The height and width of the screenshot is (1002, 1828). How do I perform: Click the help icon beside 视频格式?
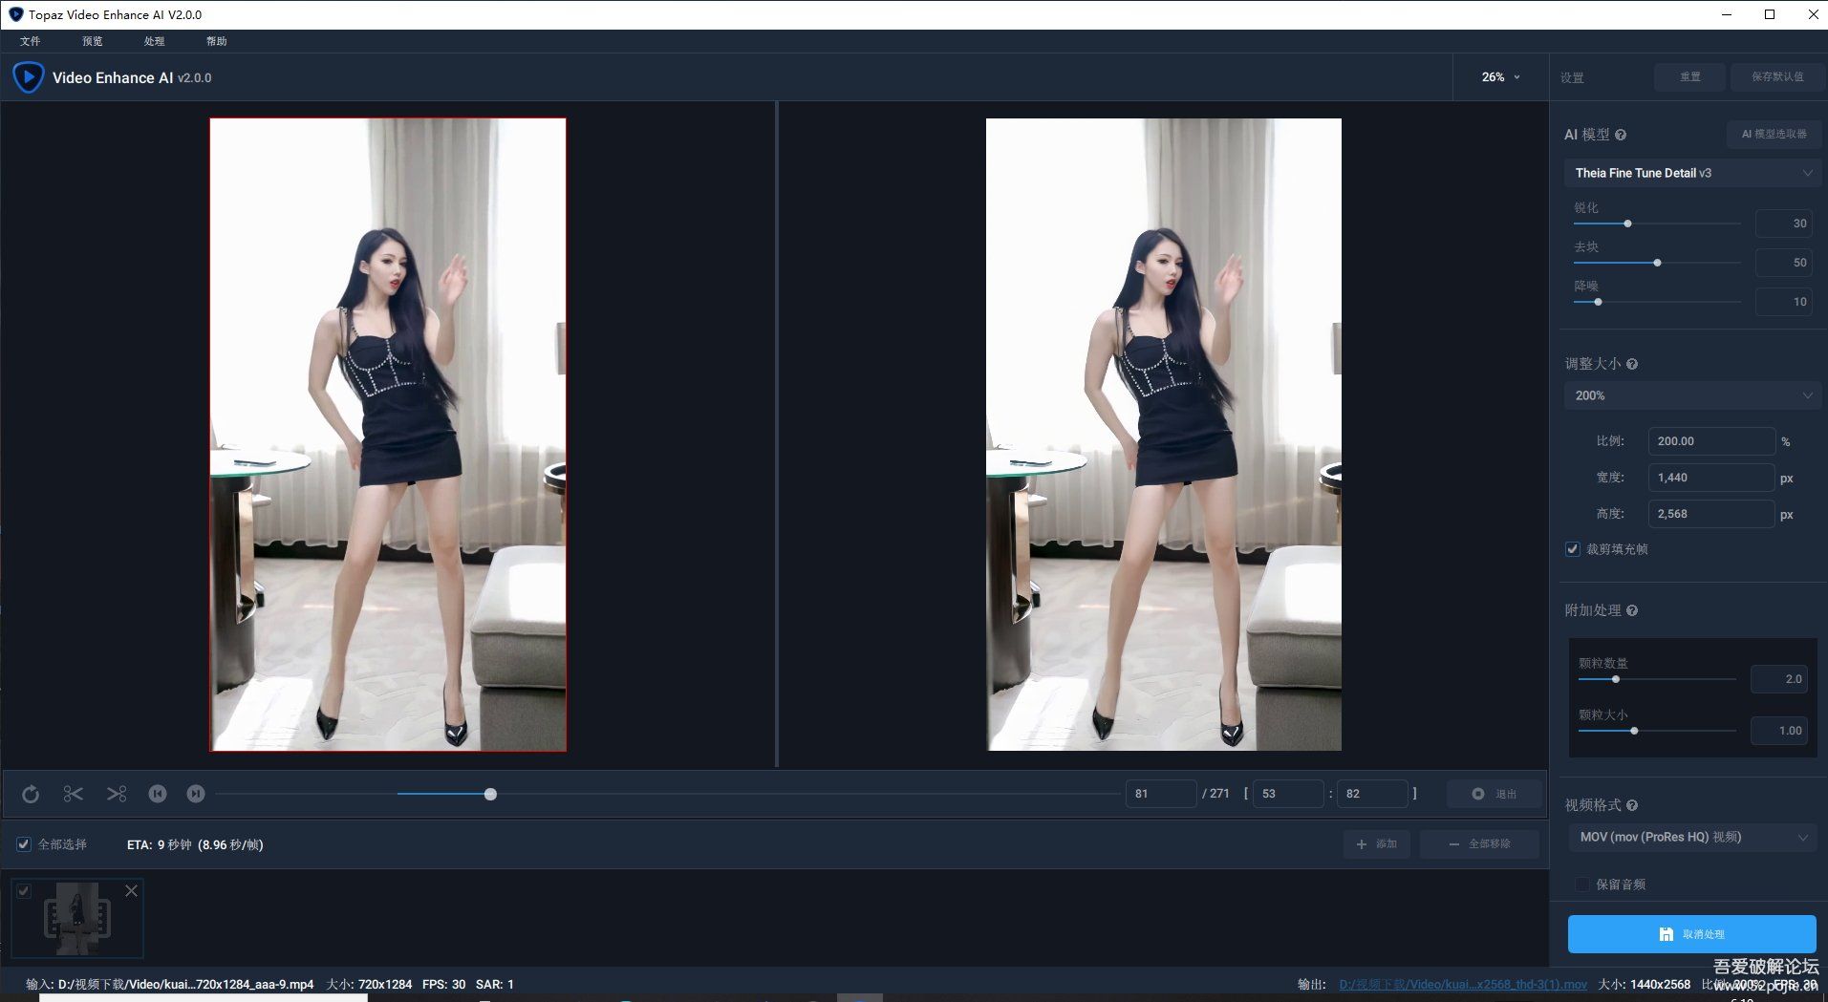point(1631,805)
